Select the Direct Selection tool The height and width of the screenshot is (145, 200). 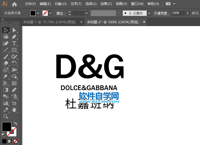(14, 30)
